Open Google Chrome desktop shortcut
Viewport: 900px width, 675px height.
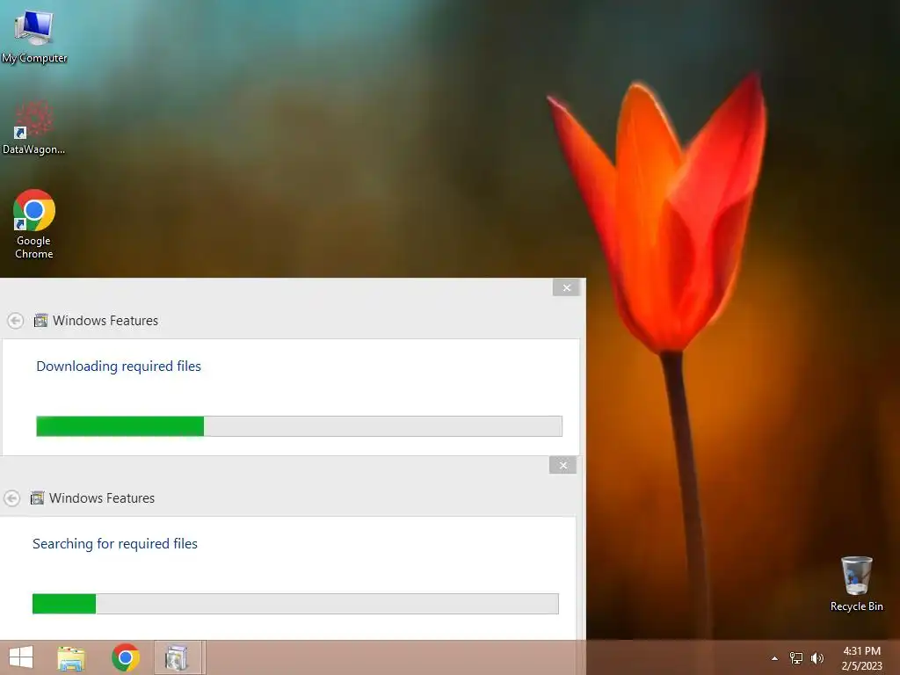[x=34, y=224]
